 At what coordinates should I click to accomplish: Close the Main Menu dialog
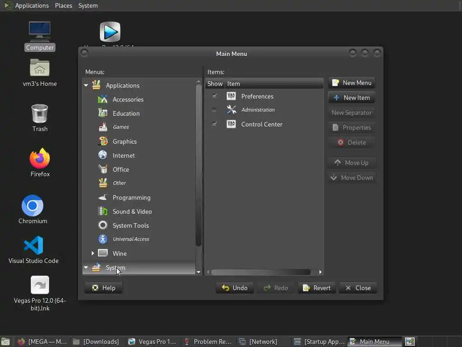358,288
